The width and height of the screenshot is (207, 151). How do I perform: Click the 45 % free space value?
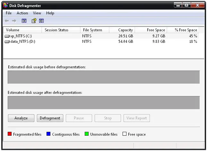pyautogui.click(x=193, y=36)
